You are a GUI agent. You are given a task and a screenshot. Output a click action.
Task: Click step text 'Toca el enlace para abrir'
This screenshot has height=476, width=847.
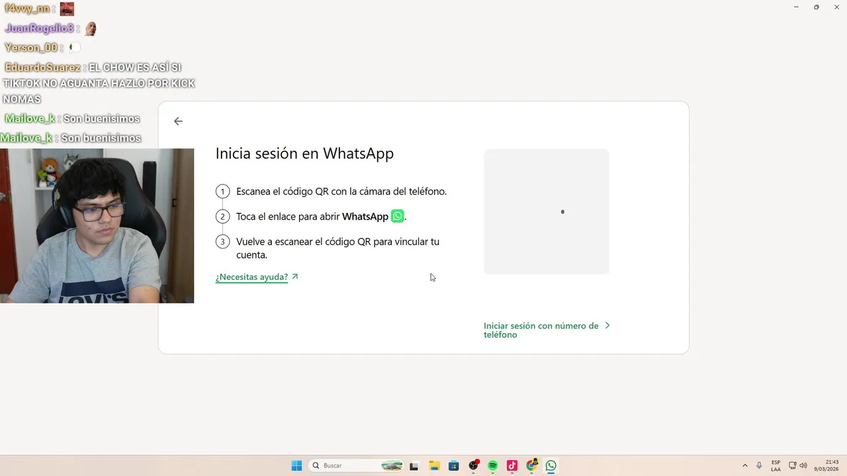tap(288, 217)
